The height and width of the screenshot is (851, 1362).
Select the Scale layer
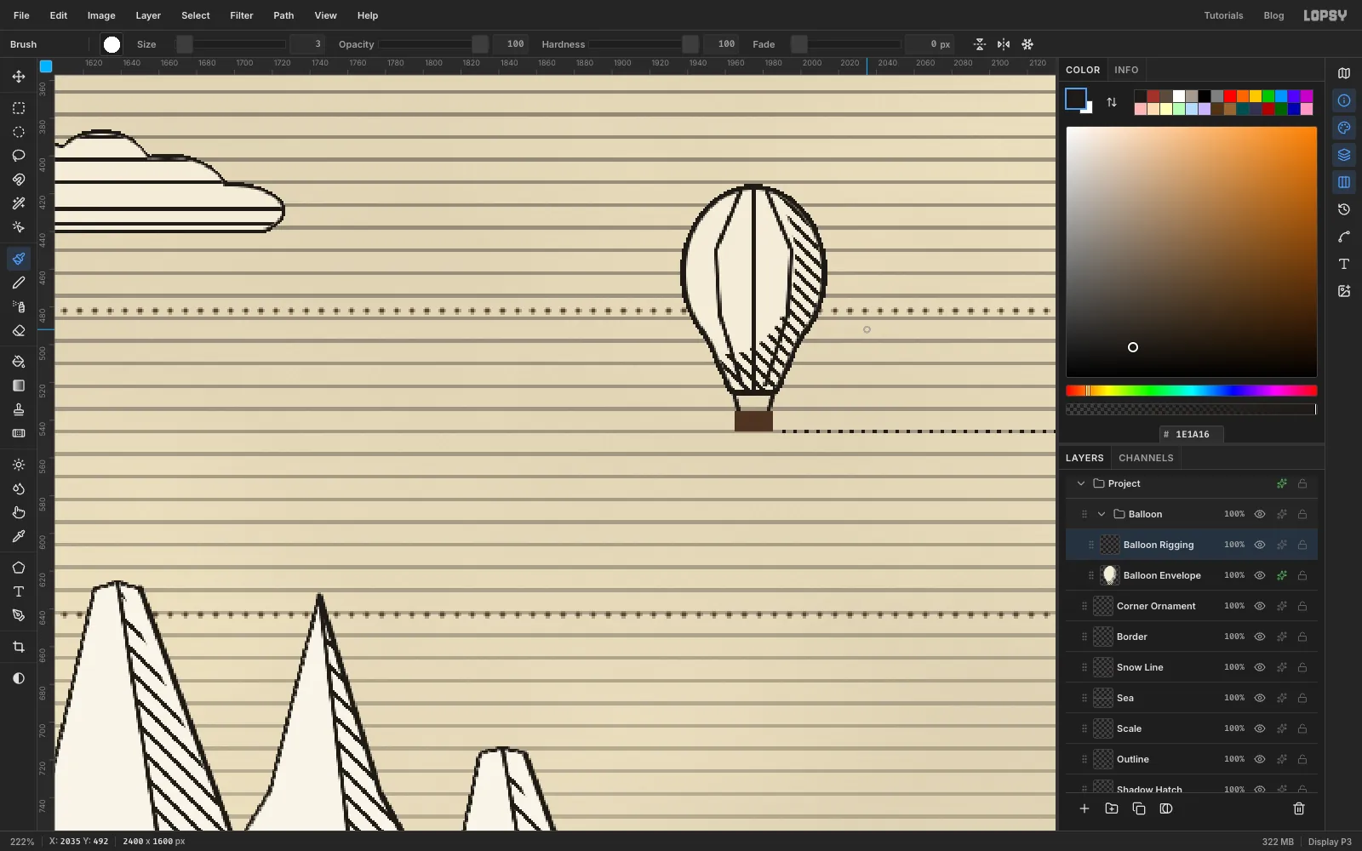1191,728
